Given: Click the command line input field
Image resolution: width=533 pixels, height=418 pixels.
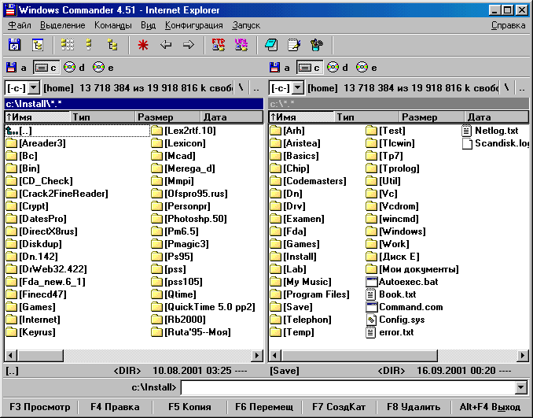Looking at the screenshot, I should click(348, 387).
